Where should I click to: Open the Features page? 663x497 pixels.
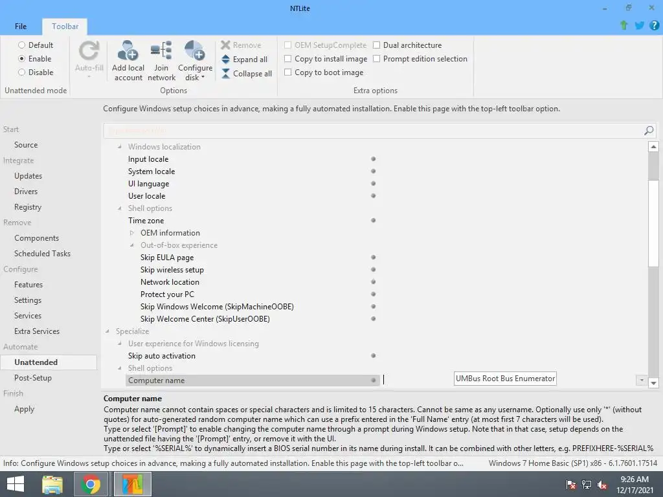tap(28, 285)
